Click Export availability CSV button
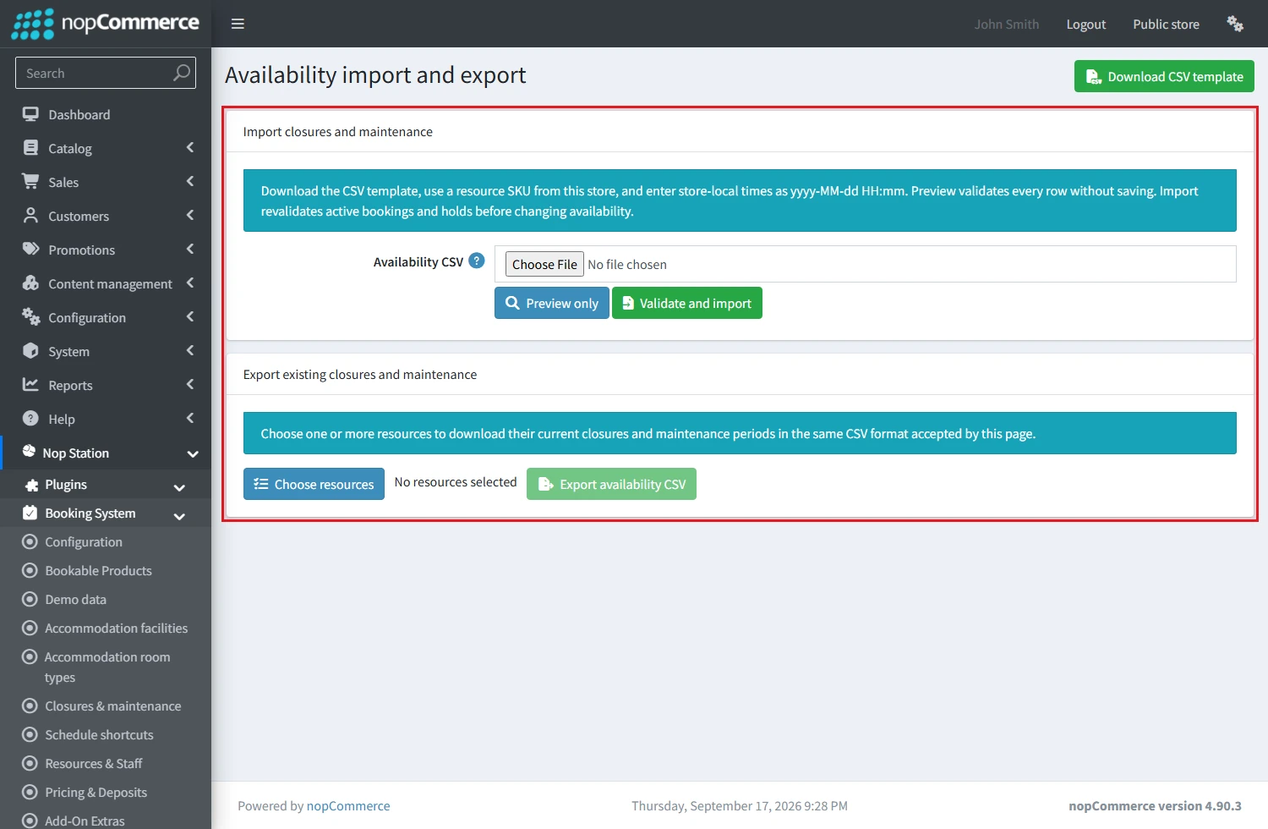 pos(611,484)
